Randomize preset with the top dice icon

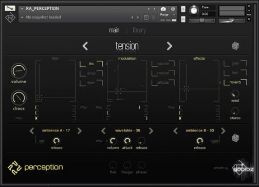coord(235,46)
